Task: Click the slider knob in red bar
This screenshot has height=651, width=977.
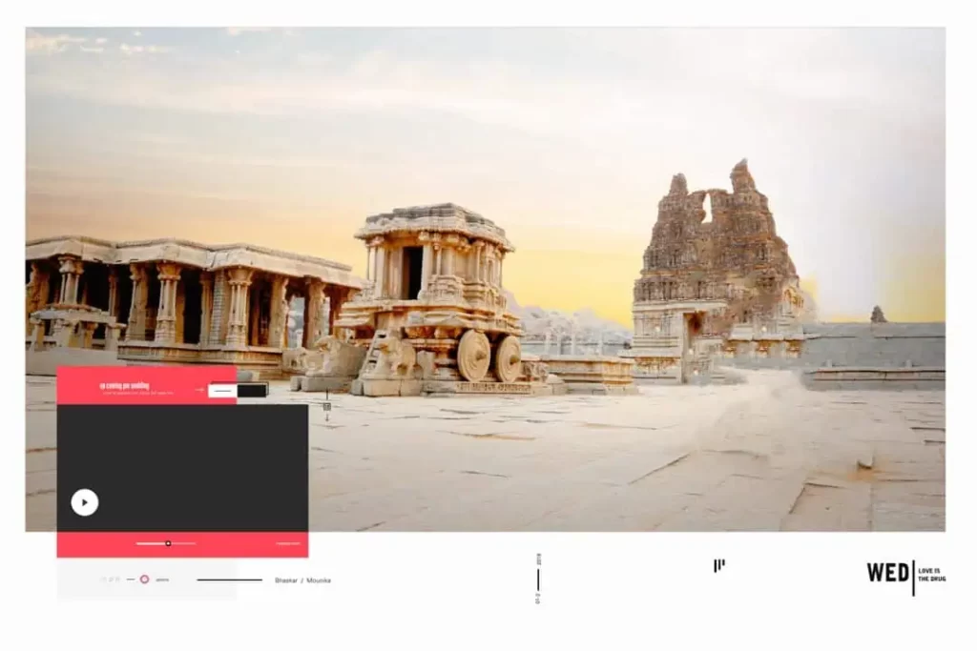Action: coord(168,543)
